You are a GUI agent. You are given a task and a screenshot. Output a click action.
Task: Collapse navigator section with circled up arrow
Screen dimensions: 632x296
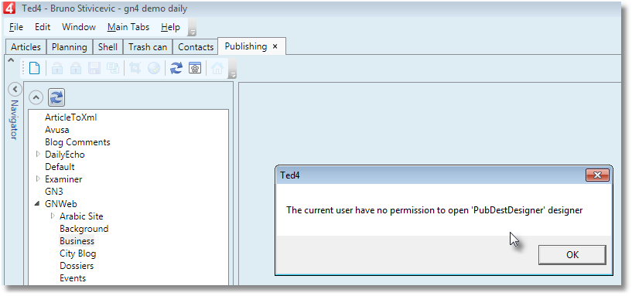click(36, 97)
